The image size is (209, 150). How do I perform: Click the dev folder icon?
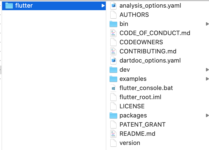point(113,70)
